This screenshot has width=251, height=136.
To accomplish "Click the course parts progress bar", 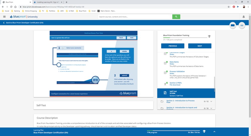I will (185, 38).
